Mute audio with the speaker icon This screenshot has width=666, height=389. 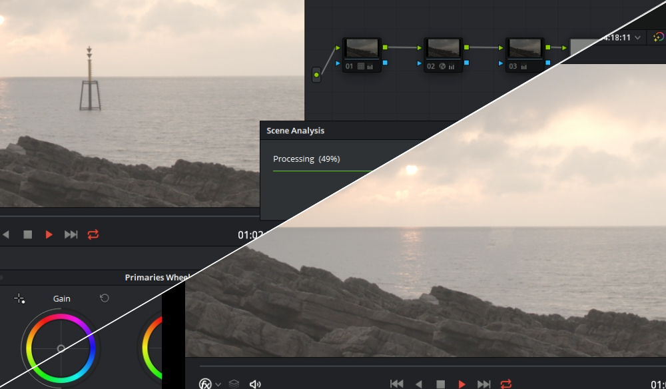click(254, 384)
